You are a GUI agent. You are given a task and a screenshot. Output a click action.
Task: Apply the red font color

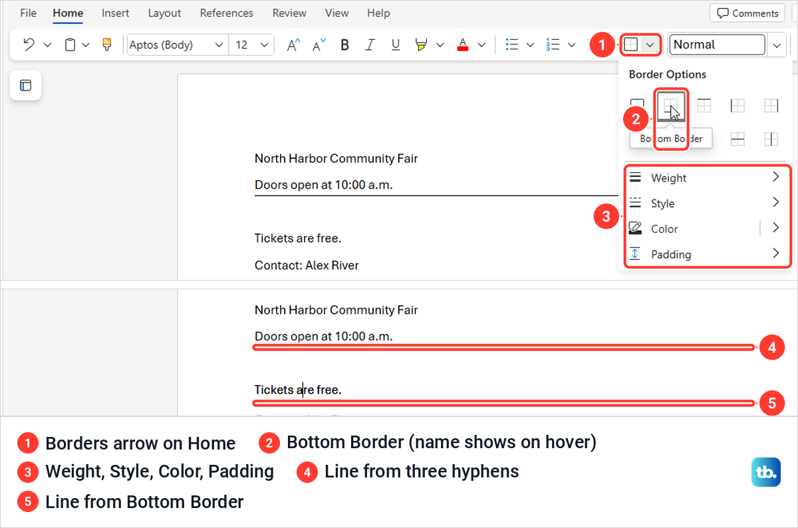[x=463, y=45]
